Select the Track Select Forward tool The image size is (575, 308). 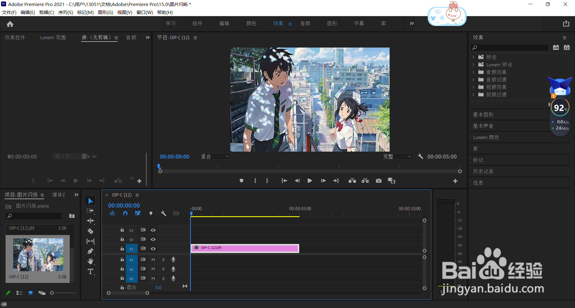coord(90,211)
